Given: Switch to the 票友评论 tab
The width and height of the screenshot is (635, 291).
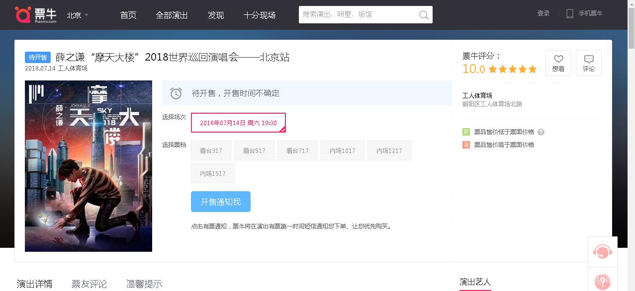Looking at the screenshot, I should [89, 284].
